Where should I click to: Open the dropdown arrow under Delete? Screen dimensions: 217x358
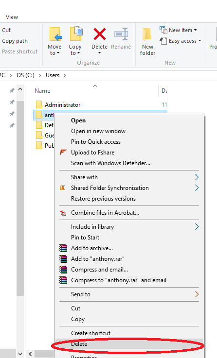point(99,53)
